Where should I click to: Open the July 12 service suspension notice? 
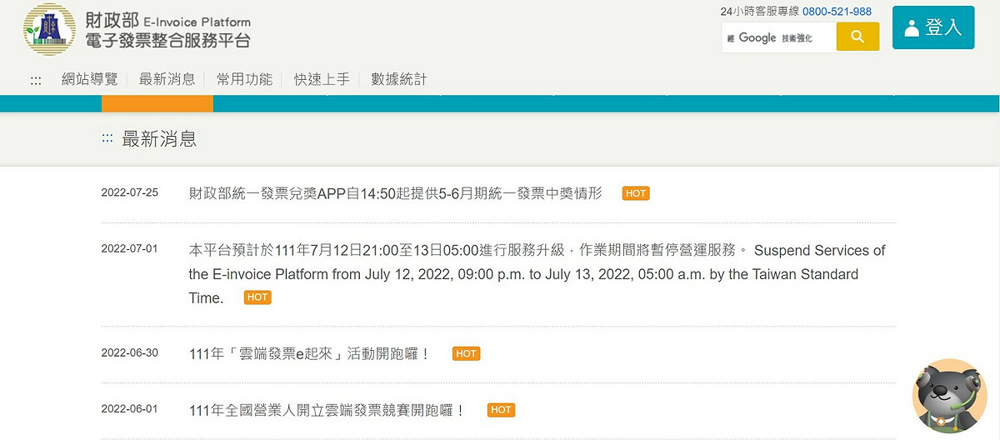pos(537,274)
